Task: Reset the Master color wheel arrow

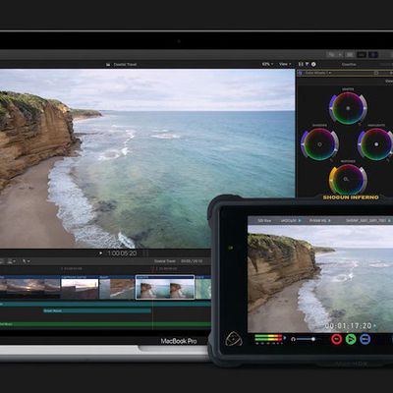Action: pyautogui.click(x=361, y=125)
